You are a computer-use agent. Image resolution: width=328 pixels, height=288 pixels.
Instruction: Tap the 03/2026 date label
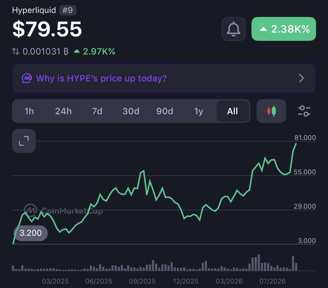(229, 281)
